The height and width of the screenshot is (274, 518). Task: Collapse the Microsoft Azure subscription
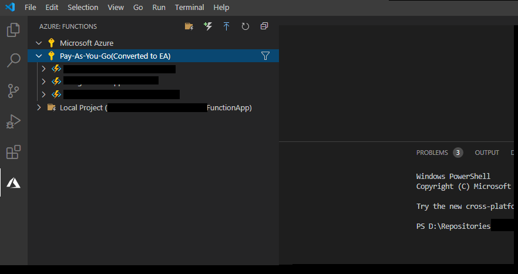click(x=39, y=43)
